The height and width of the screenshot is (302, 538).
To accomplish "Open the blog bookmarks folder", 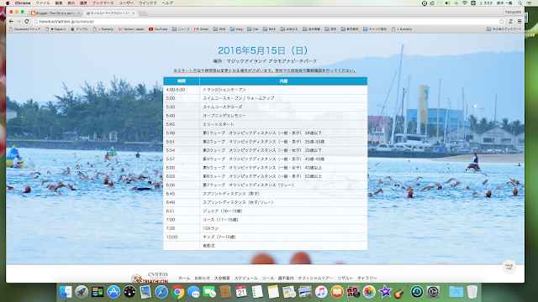I will [236, 29].
